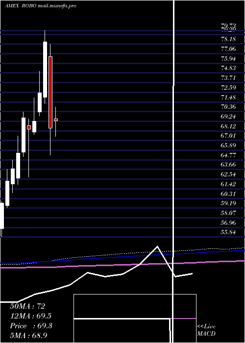The image size is (245, 343).
Task: Click the small red candle near 68.12
Action: (x=29, y=127)
